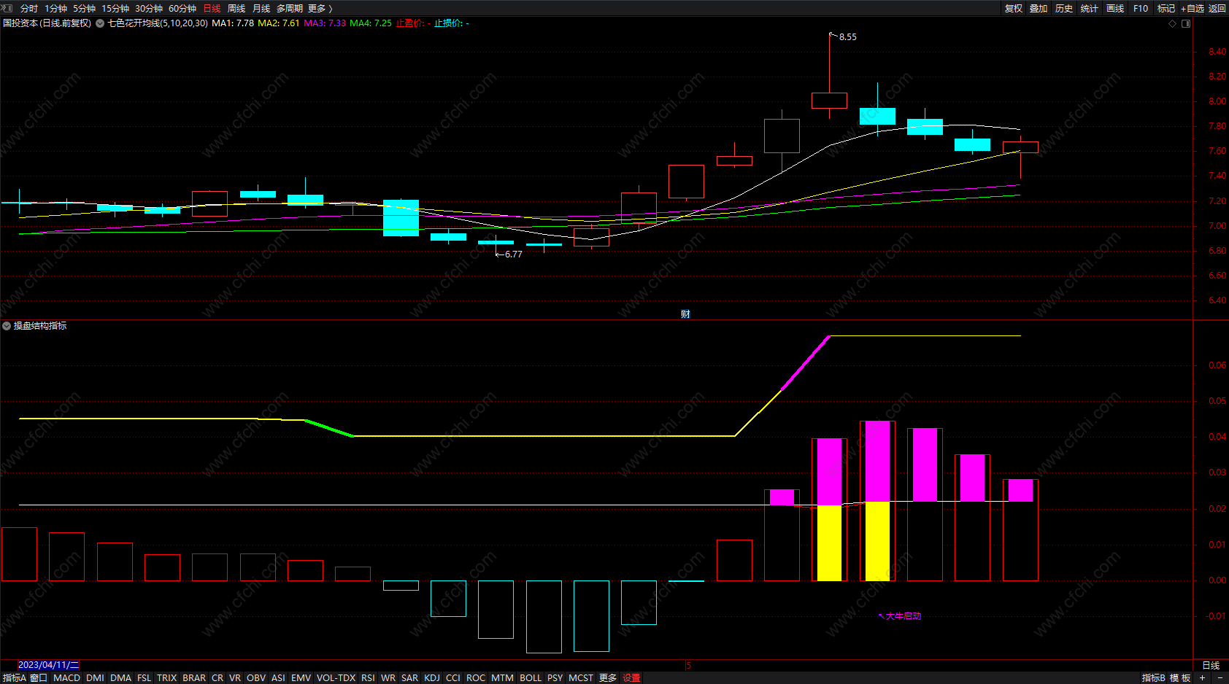
Task: Open 设置 settings in bottom bar
Action: tap(632, 677)
